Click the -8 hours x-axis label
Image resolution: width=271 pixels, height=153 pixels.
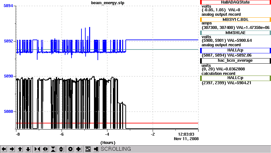18,134
